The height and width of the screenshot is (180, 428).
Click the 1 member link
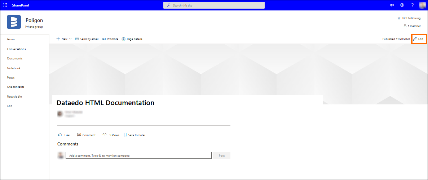click(x=412, y=26)
